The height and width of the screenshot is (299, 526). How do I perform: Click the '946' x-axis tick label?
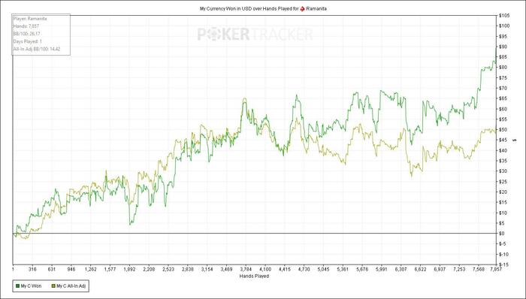(x=71, y=269)
